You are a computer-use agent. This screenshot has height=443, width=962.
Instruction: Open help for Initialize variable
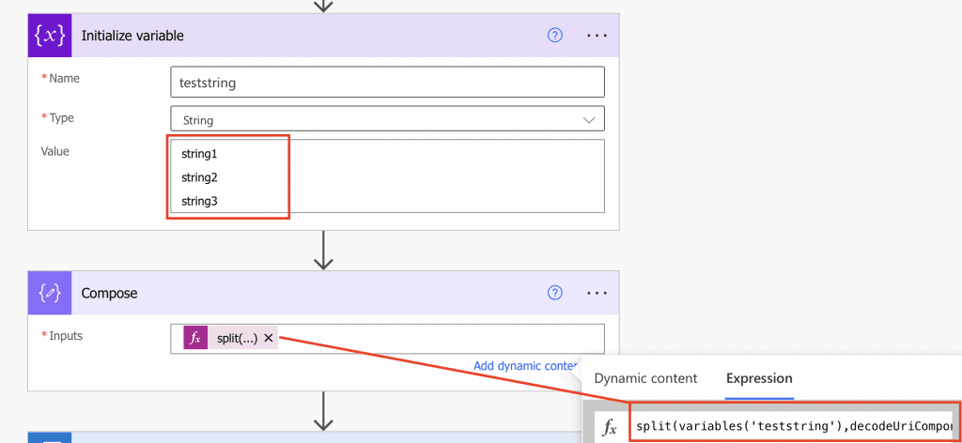[x=554, y=36]
